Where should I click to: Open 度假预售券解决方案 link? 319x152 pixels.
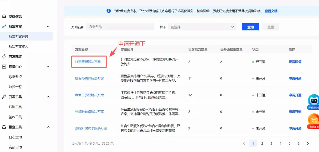pos(89,78)
